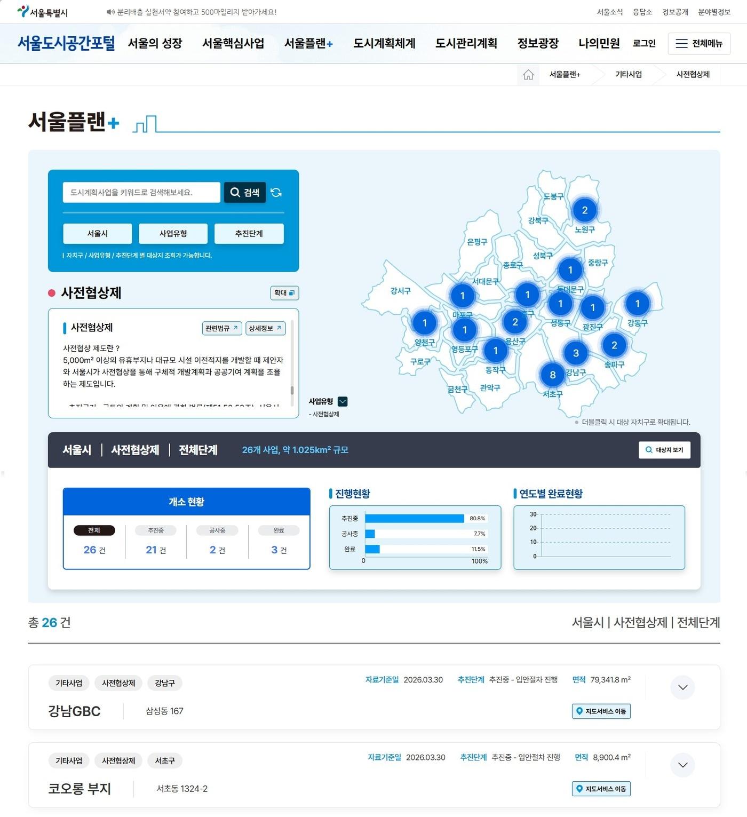Click the 코오롱 부지 project title
Image resolution: width=747 pixels, height=817 pixels.
(x=80, y=789)
